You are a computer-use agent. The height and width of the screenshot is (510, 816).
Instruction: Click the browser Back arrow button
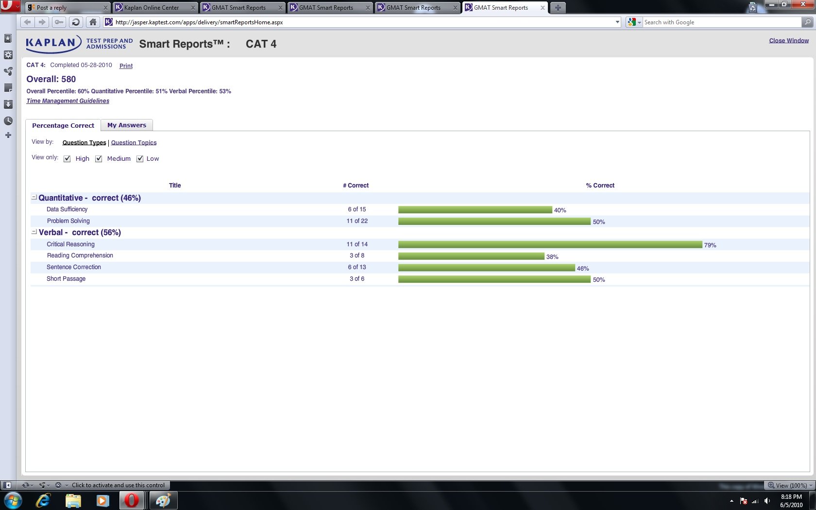coord(28,22)
